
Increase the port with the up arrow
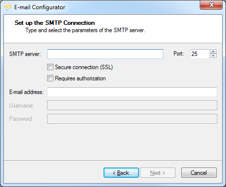[213, 52]
